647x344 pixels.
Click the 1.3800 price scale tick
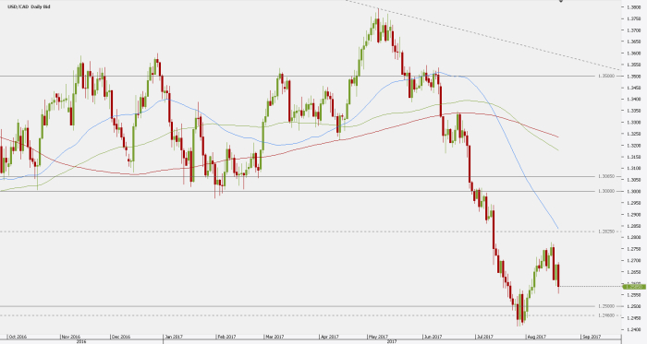pyautogui.click(x=633, y=7)
